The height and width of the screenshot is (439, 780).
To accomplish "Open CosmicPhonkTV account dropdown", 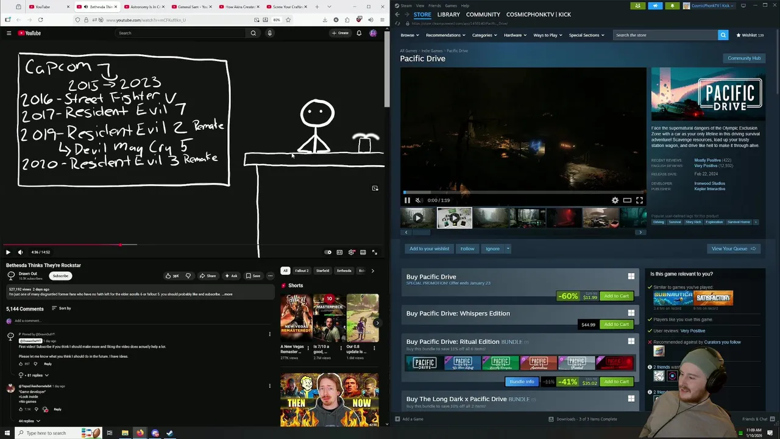I will pyautogui.click(x=709, y=5).
